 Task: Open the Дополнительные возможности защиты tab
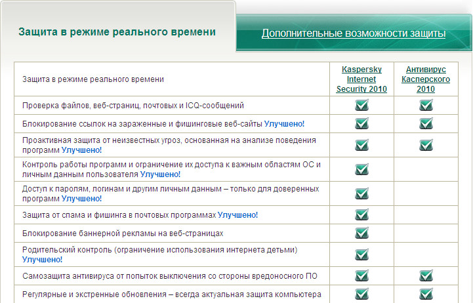tap(354, 33)
